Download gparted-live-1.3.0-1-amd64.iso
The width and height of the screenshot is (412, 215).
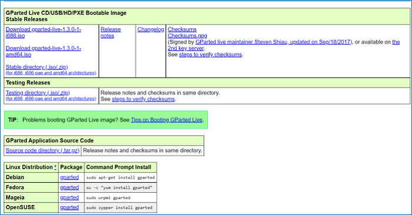[x=44, y=51]
